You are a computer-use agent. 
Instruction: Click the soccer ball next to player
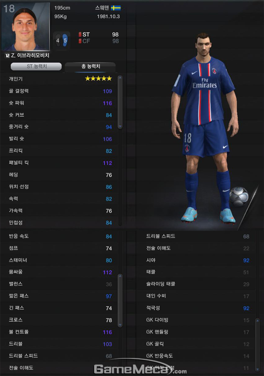(x=239, y=196)
